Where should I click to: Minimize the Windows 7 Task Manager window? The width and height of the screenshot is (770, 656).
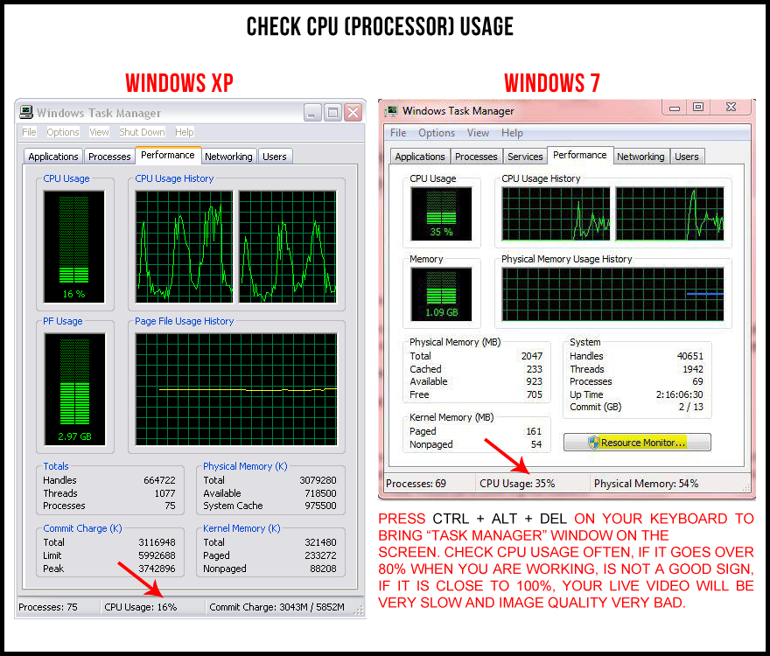click(675, 107)
